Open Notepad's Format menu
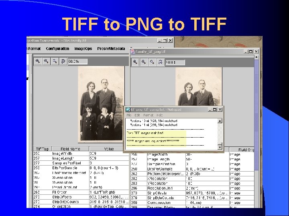Viewport: 289px width, 216px height. point(148,115)
